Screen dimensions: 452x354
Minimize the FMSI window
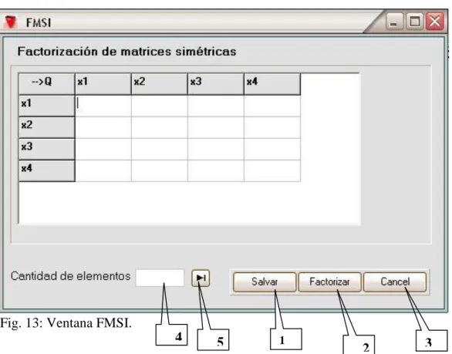coord(394,22)
